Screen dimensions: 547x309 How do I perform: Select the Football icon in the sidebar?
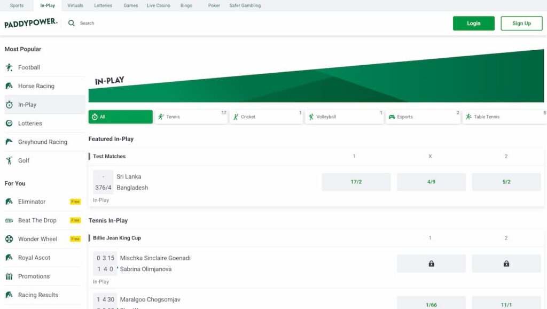tap(9, 67)
